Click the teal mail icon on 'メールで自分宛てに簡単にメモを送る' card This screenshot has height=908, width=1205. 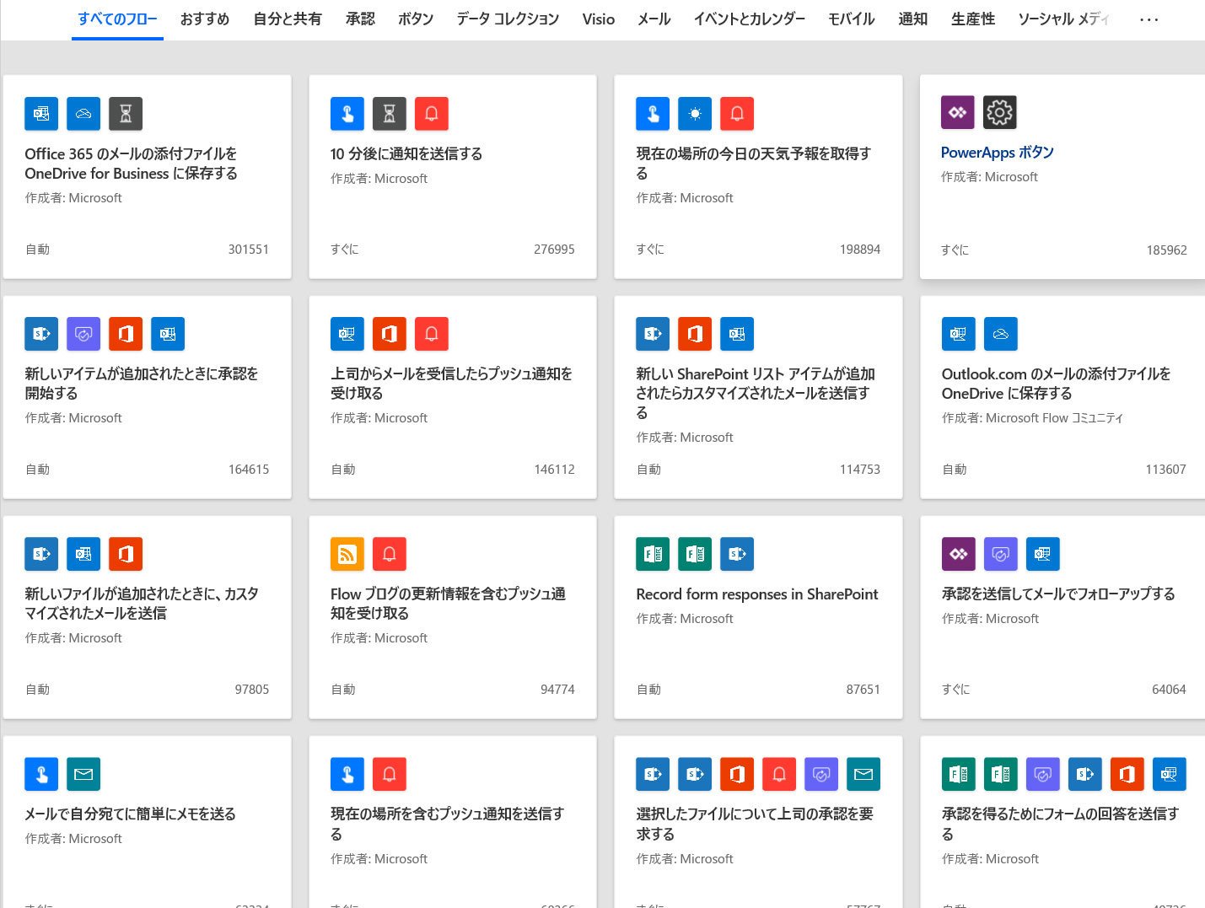tap(83, 774)
